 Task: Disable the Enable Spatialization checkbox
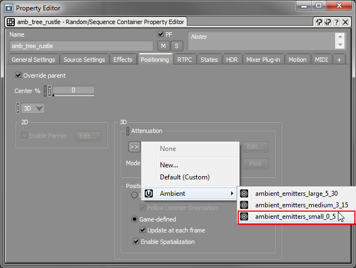coord(136,241)
